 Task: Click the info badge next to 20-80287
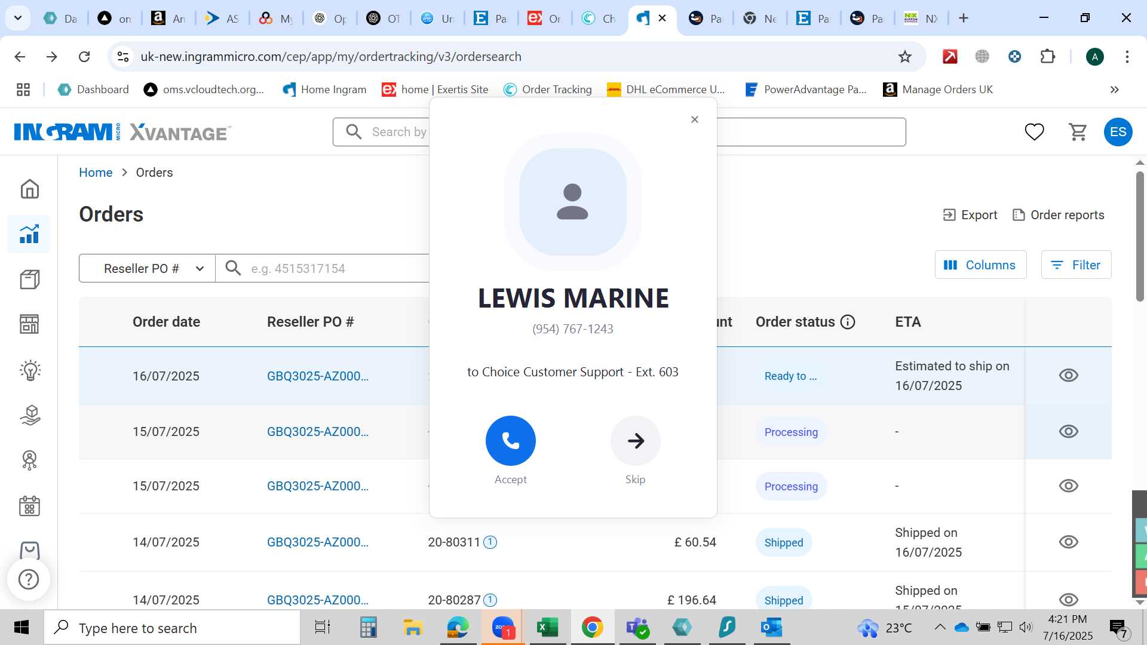tap(490, 600)
